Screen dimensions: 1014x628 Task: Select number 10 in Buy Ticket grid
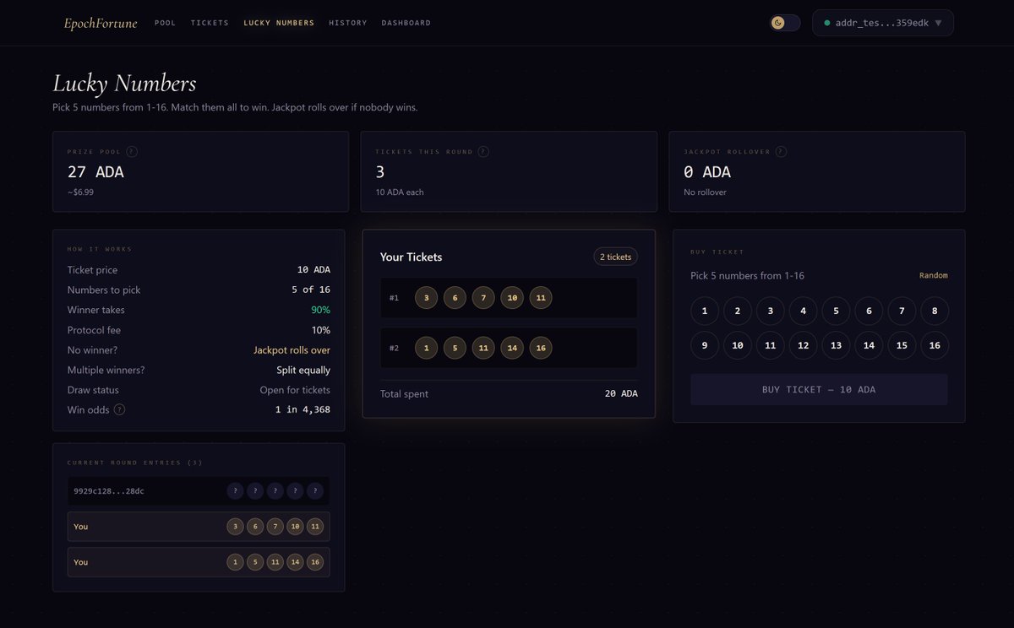[738, 345]
